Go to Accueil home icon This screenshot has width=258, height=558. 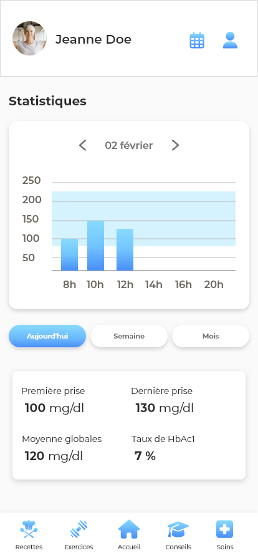coord(129,529)
